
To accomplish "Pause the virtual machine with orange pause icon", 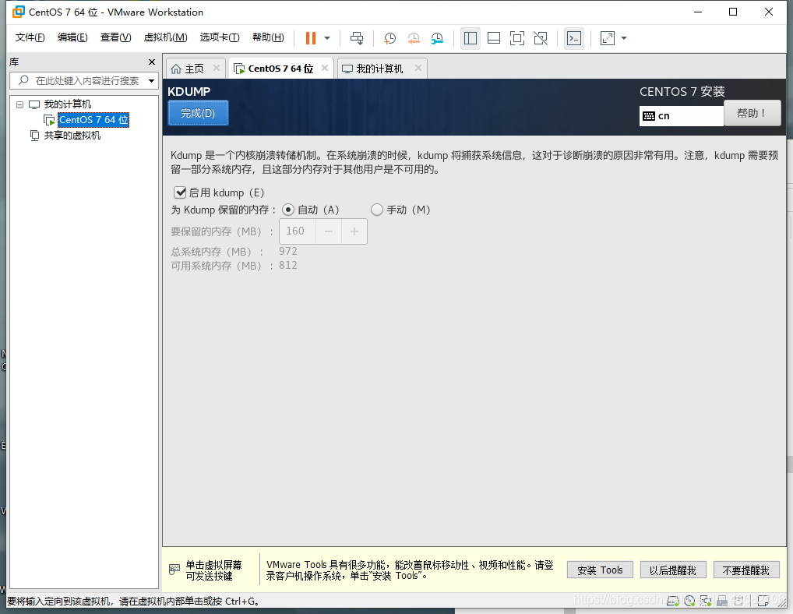I will point(311,38).
